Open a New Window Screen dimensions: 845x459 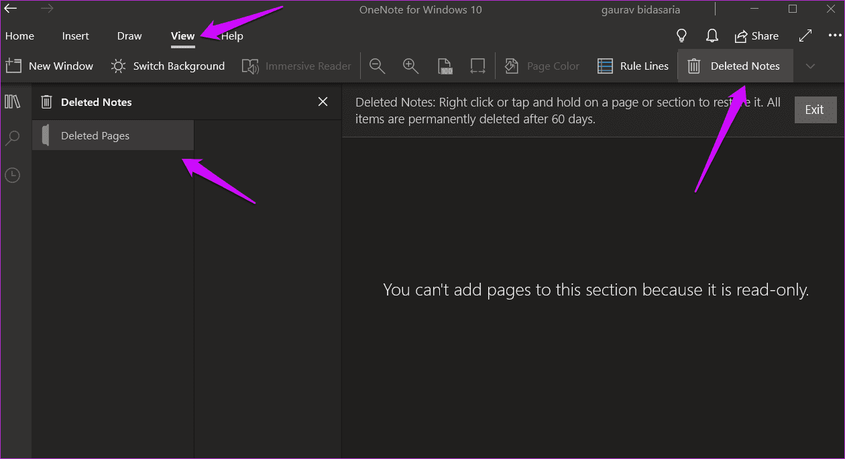pyautogui.click(x=50, y=66)
